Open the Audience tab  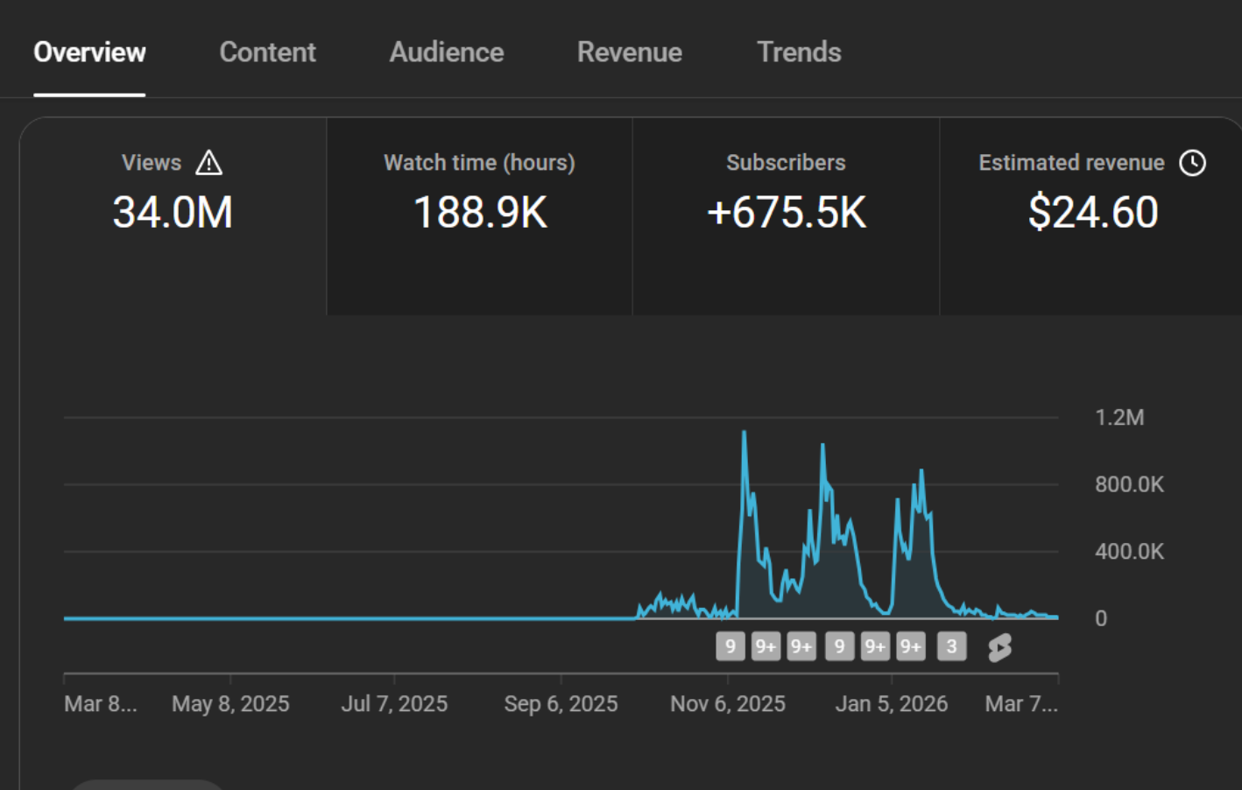[446, 53]
